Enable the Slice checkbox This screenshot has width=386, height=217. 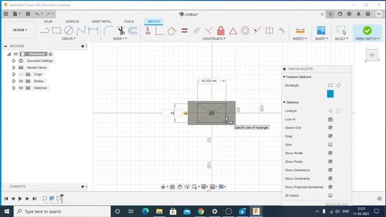click(331, 145)
